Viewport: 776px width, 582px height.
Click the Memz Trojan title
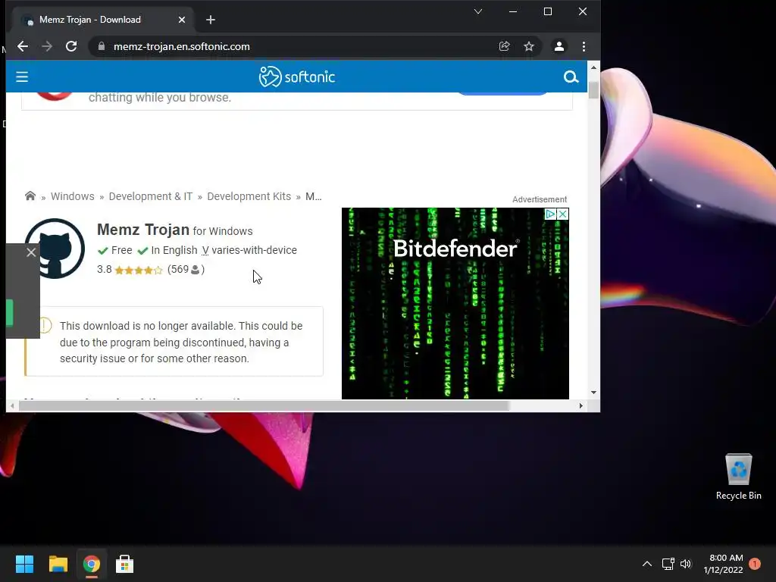point(143,230)
